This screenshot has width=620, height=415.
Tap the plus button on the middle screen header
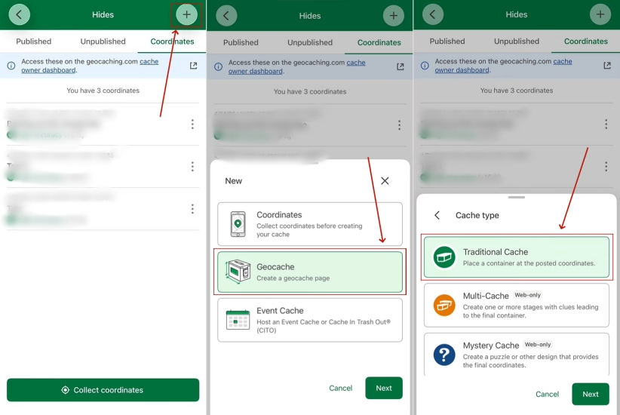(x=394, y=16)
